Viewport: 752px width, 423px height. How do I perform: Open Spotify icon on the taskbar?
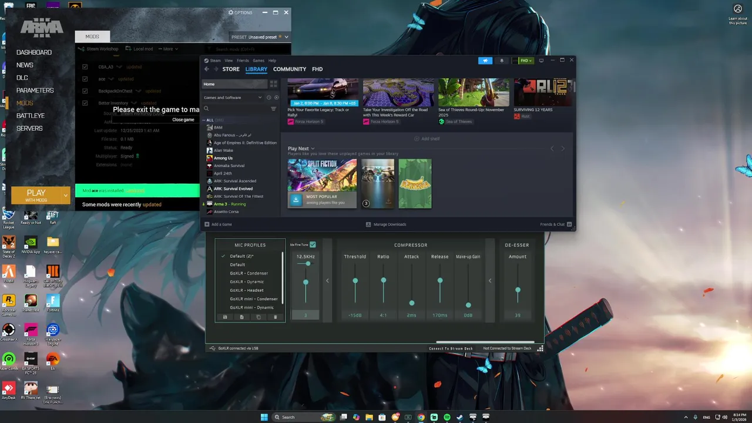447,417
